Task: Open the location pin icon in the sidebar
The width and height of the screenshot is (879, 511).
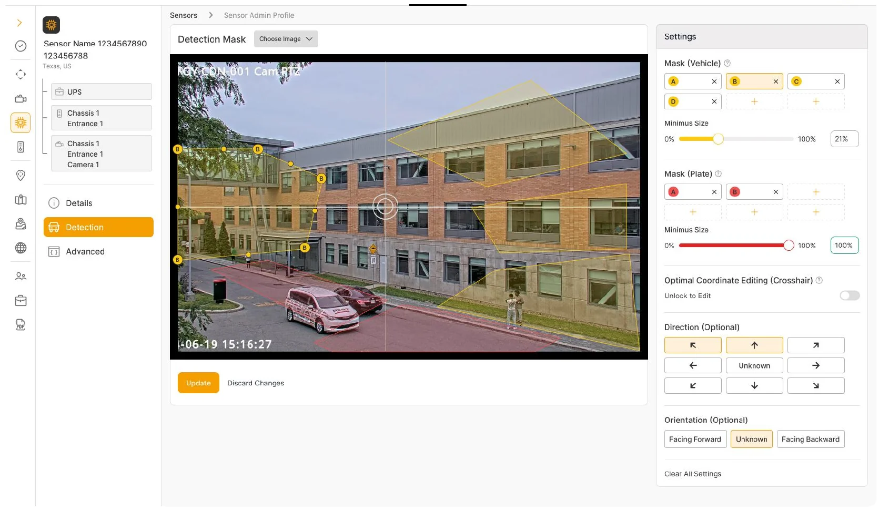Action: 21,175
